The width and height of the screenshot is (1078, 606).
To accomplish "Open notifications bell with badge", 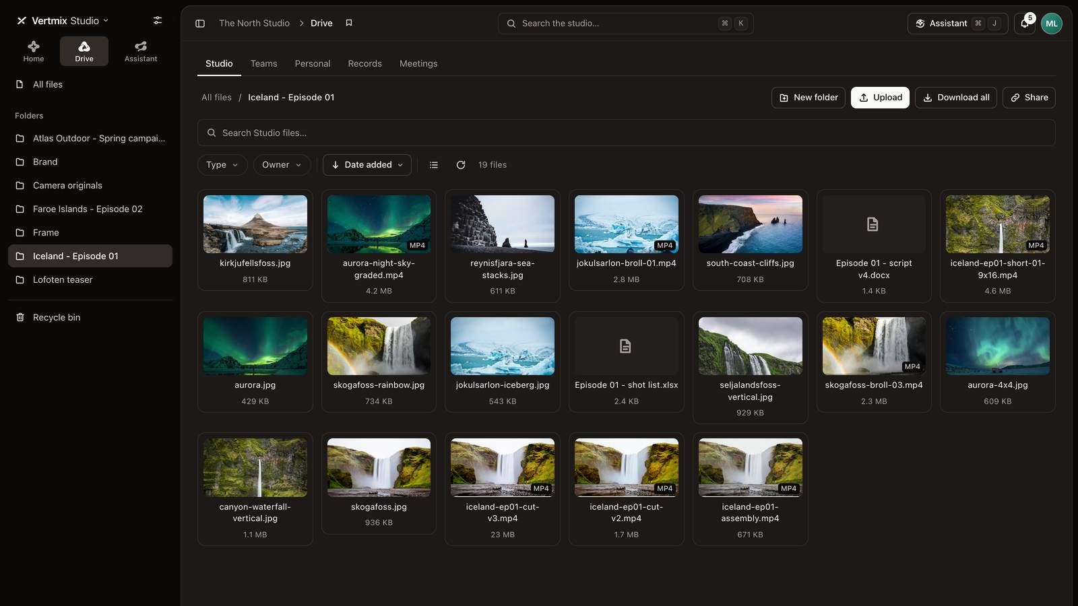I will 1025,23.
